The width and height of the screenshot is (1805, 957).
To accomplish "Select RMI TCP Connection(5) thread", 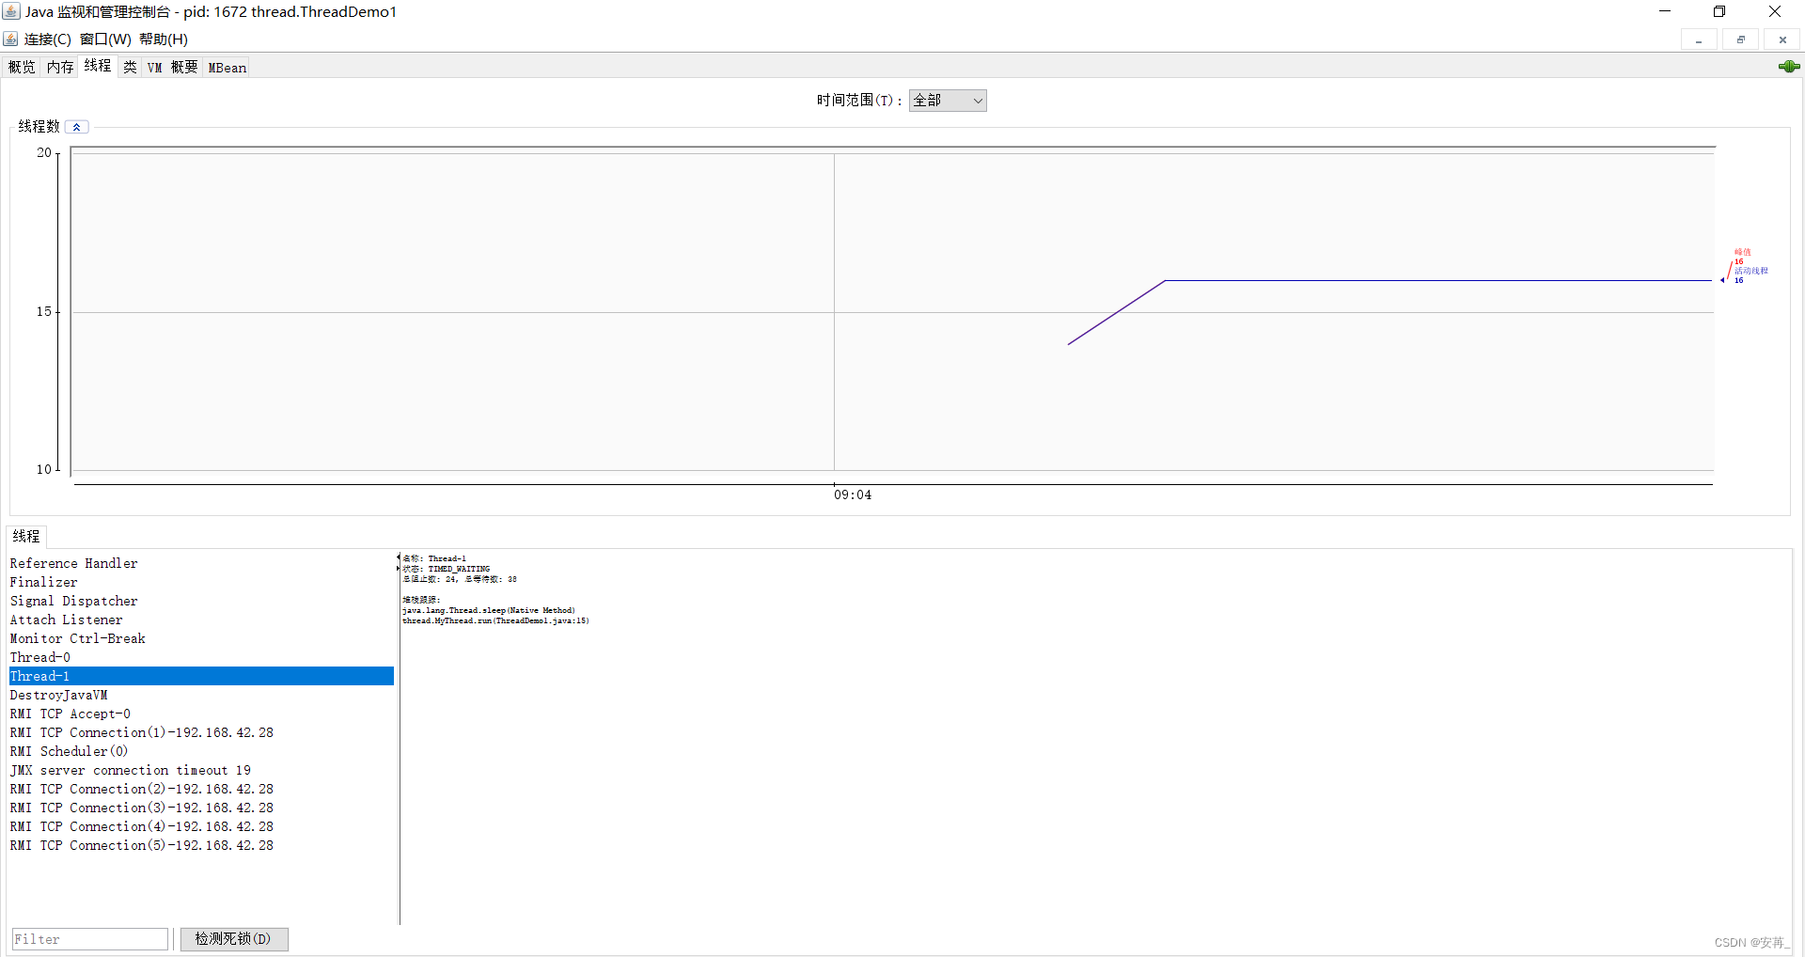I will pos(201,845).
